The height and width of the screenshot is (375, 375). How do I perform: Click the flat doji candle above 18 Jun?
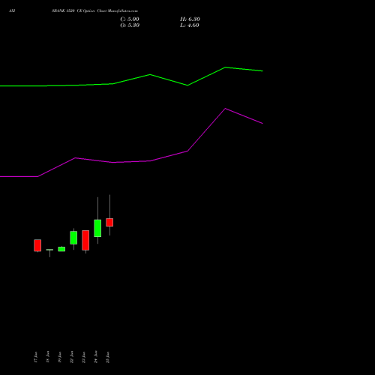(x=49, y=250)
